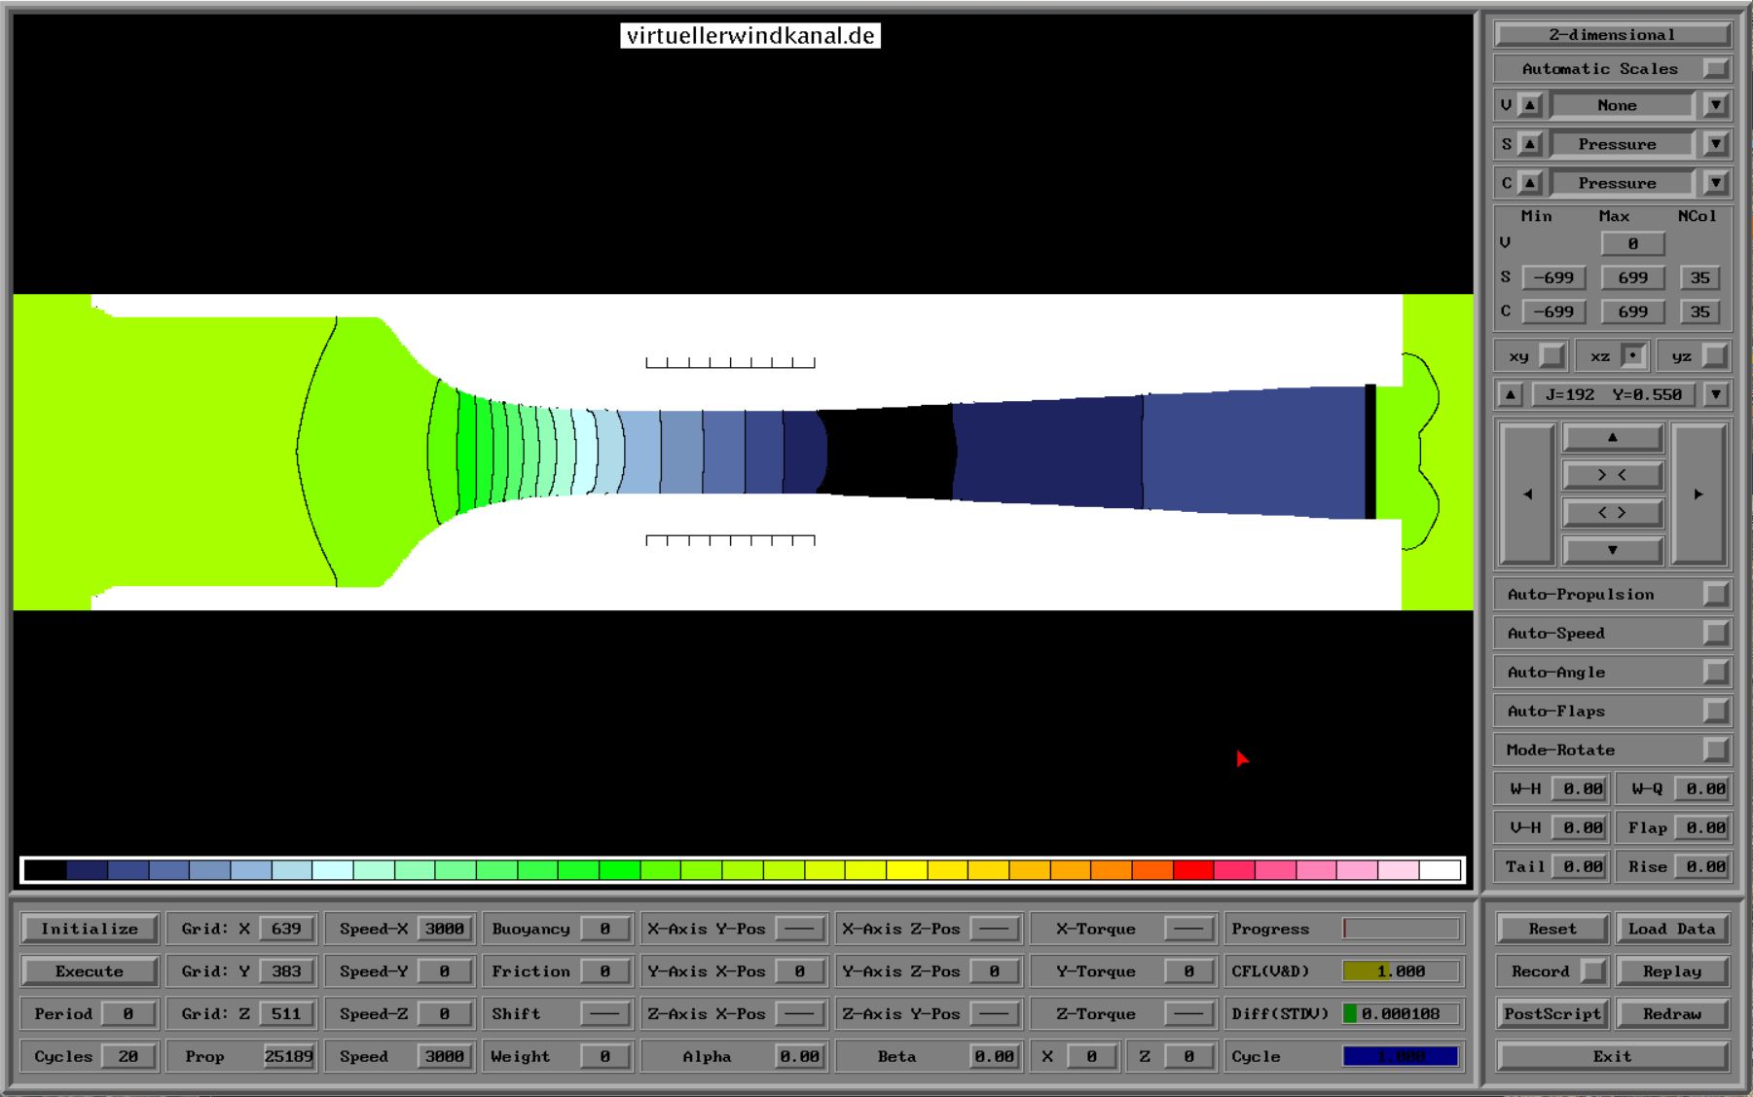Click the Cycles field showing 20
Viewport: 1753px width, 1097px height.
128,1056
